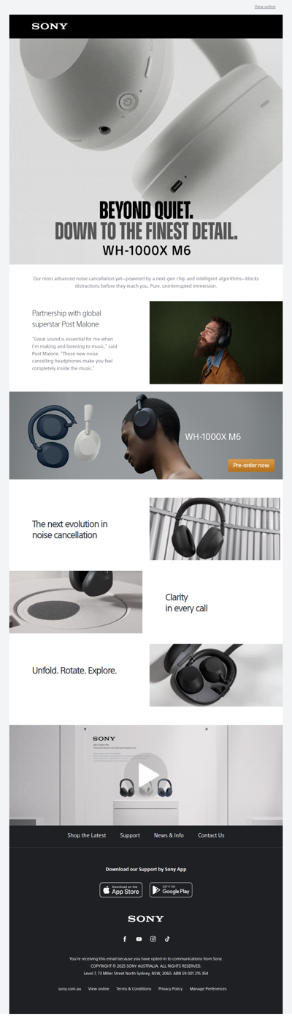The height and width of the screenshot is (1022, 292).
Task: Select Contact Us in the footer navigation
Action: coord(211,835)
